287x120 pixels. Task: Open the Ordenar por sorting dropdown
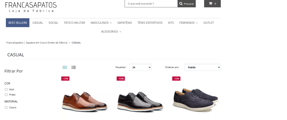click(203, 67)
